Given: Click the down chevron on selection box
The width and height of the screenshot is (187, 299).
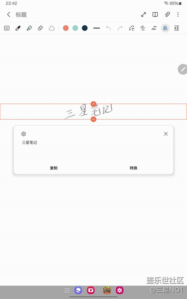Looking at the screenshot, I should click(93, 119).
